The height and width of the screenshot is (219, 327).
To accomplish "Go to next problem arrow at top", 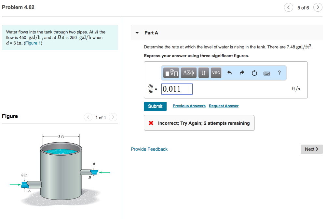I will 318,7.
